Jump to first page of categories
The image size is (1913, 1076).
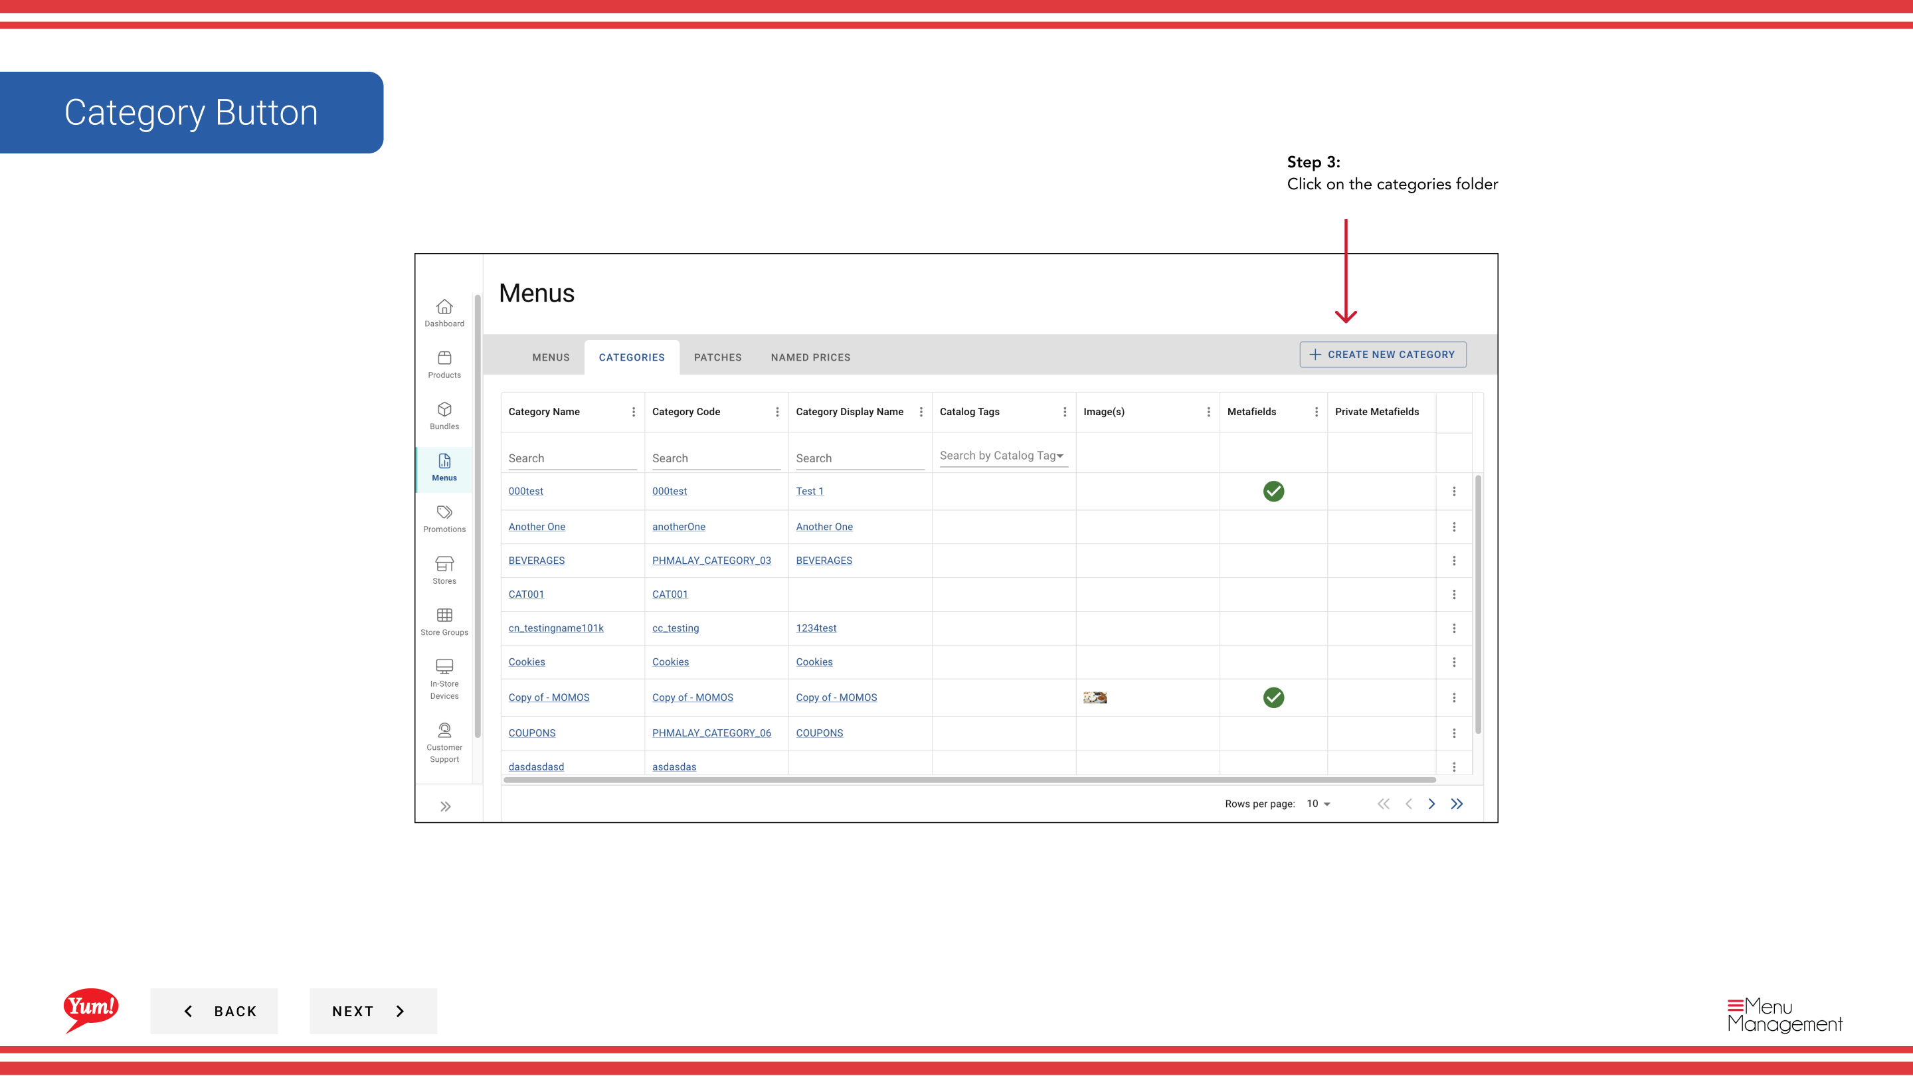coord(1384,804)
